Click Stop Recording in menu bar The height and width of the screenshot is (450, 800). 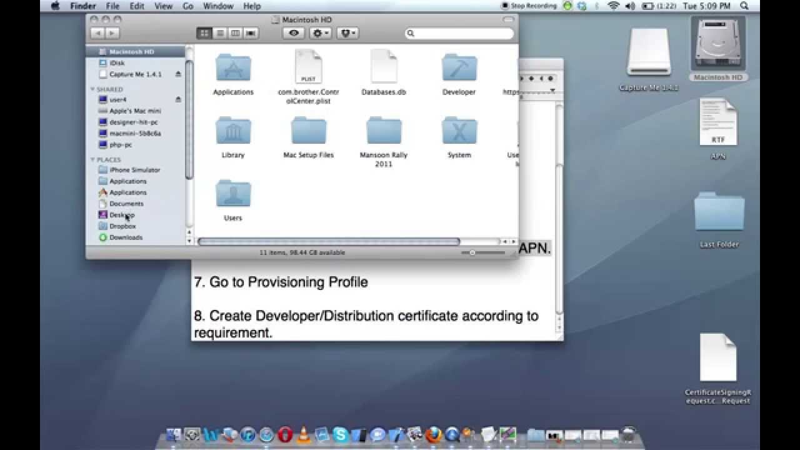[529, 6]
